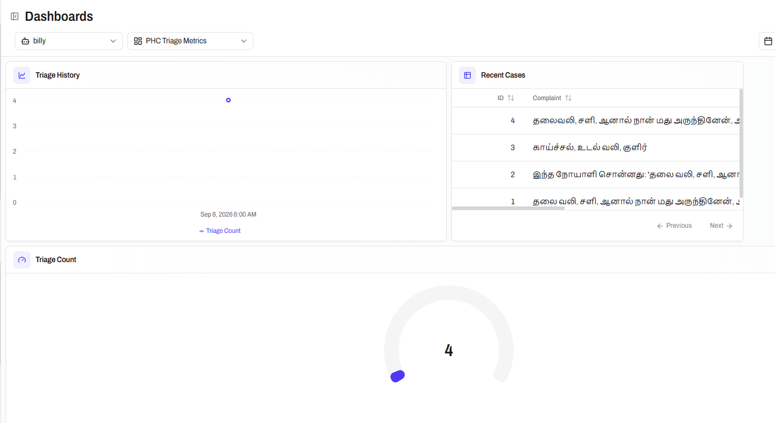Go to the Previous page of cases

tap(674, 226)
